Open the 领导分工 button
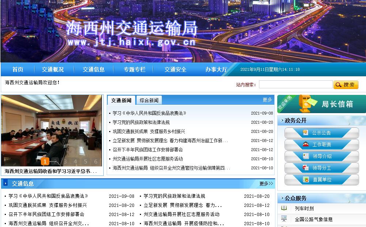The width and height of the screenshot is (366, 227). (322, 168)
